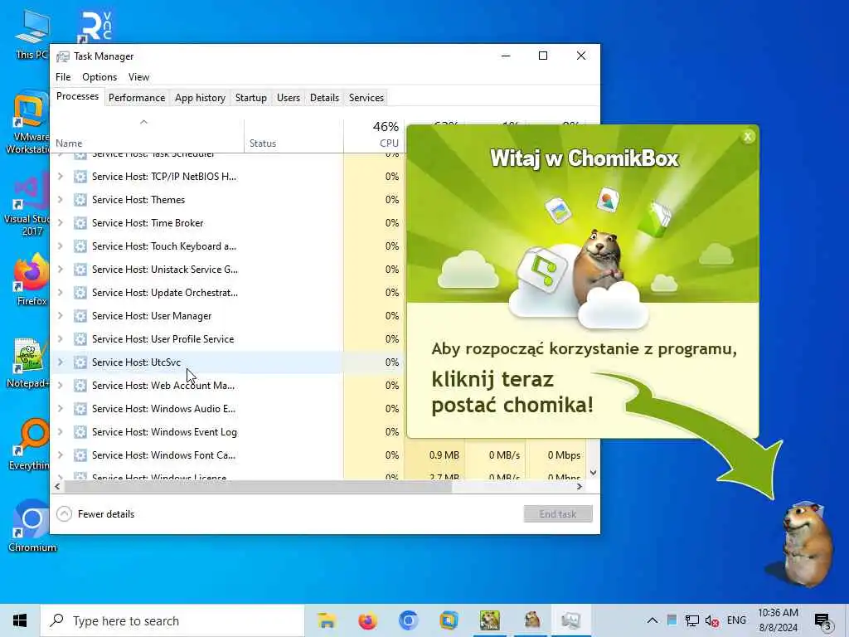
Task: Expand Service Host: User Manager row
Action: pyautogui.click(x=60, y=316)
